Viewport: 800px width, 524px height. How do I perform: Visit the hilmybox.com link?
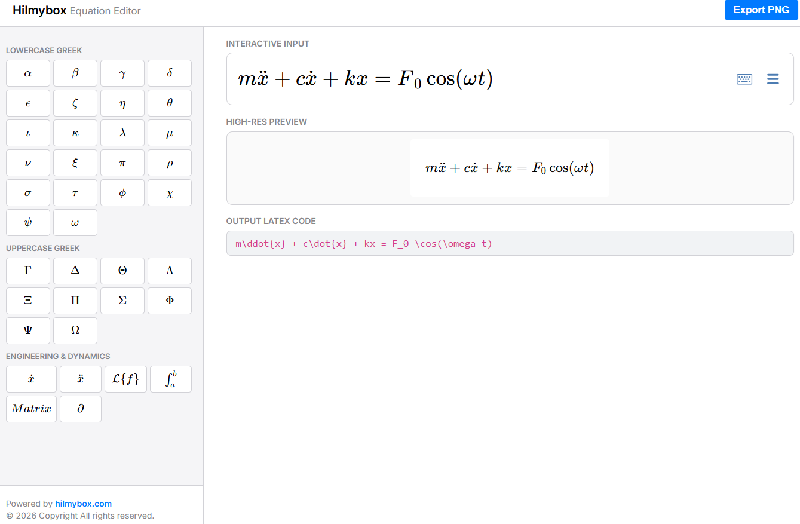84,504
